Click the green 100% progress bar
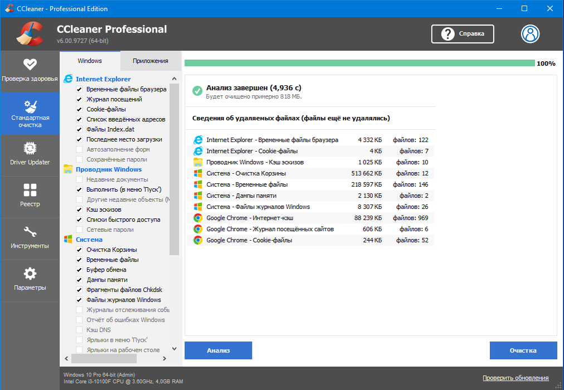564x390 pixels. click(x=359, y=64)
